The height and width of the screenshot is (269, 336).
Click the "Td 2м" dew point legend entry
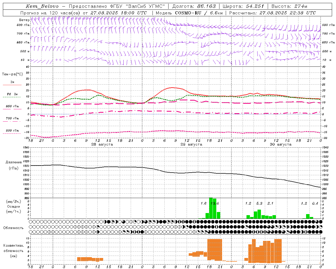(12, 94)
